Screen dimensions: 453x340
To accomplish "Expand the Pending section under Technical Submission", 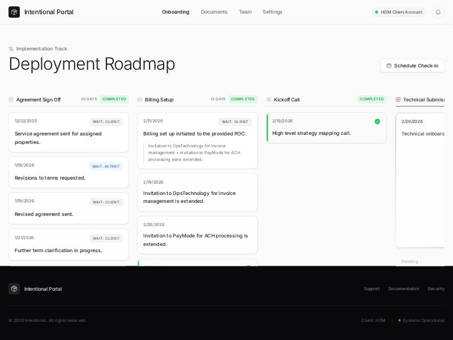I will coord(410,261).
